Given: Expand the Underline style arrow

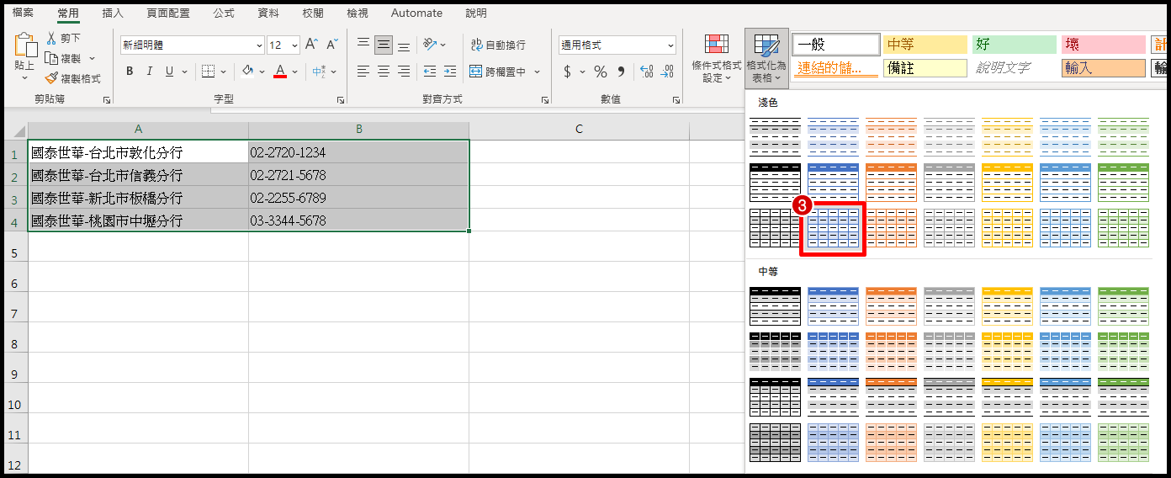Looking at the screenshot, I should pos(183,72).
